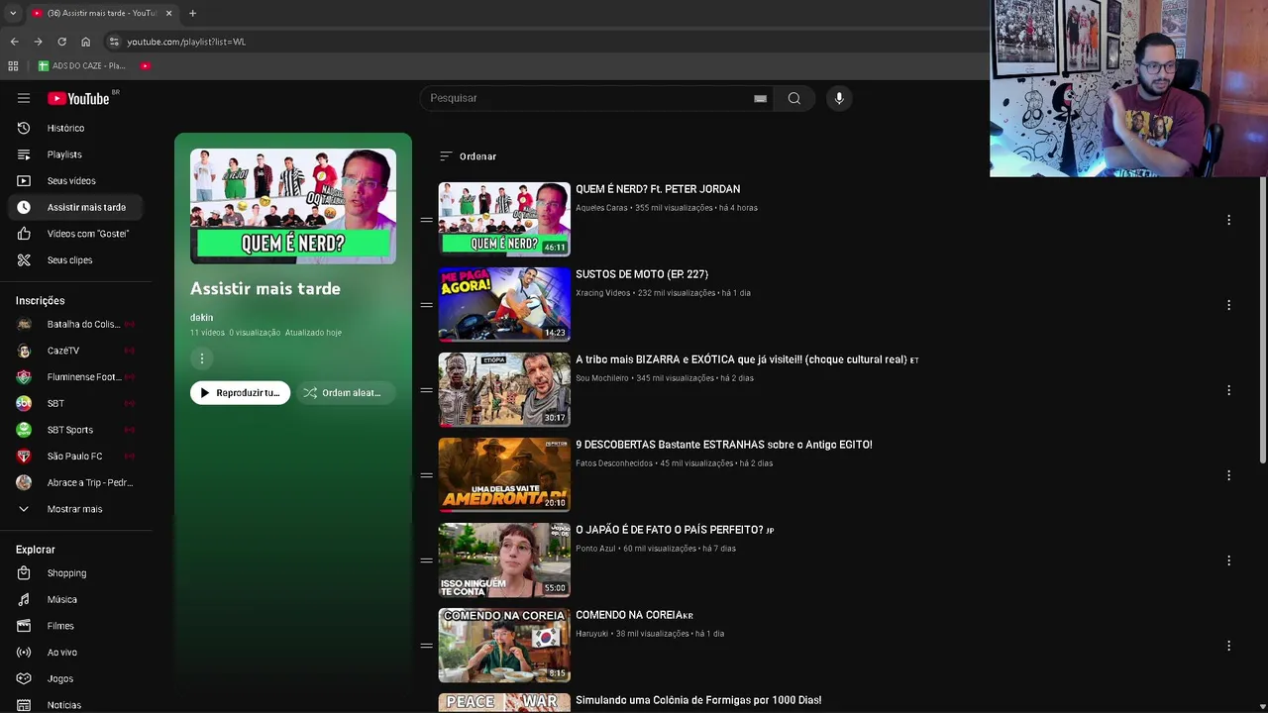Open Abrace a Trip subscription
The height and width of the screenshot is (713, 1268).
[x=76, y=482]
